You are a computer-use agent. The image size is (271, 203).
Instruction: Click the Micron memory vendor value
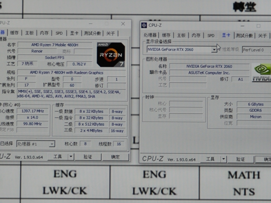pos(254,117)
